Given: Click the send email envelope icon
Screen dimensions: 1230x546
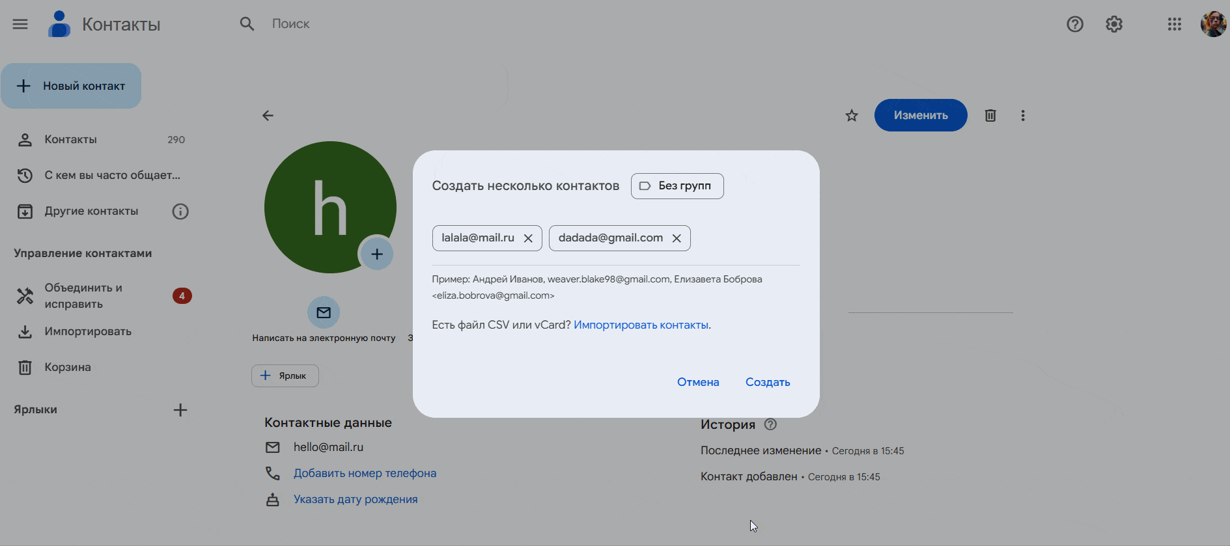Looking at the screenshot, I should pyautogui.click(x=324, y=312).
